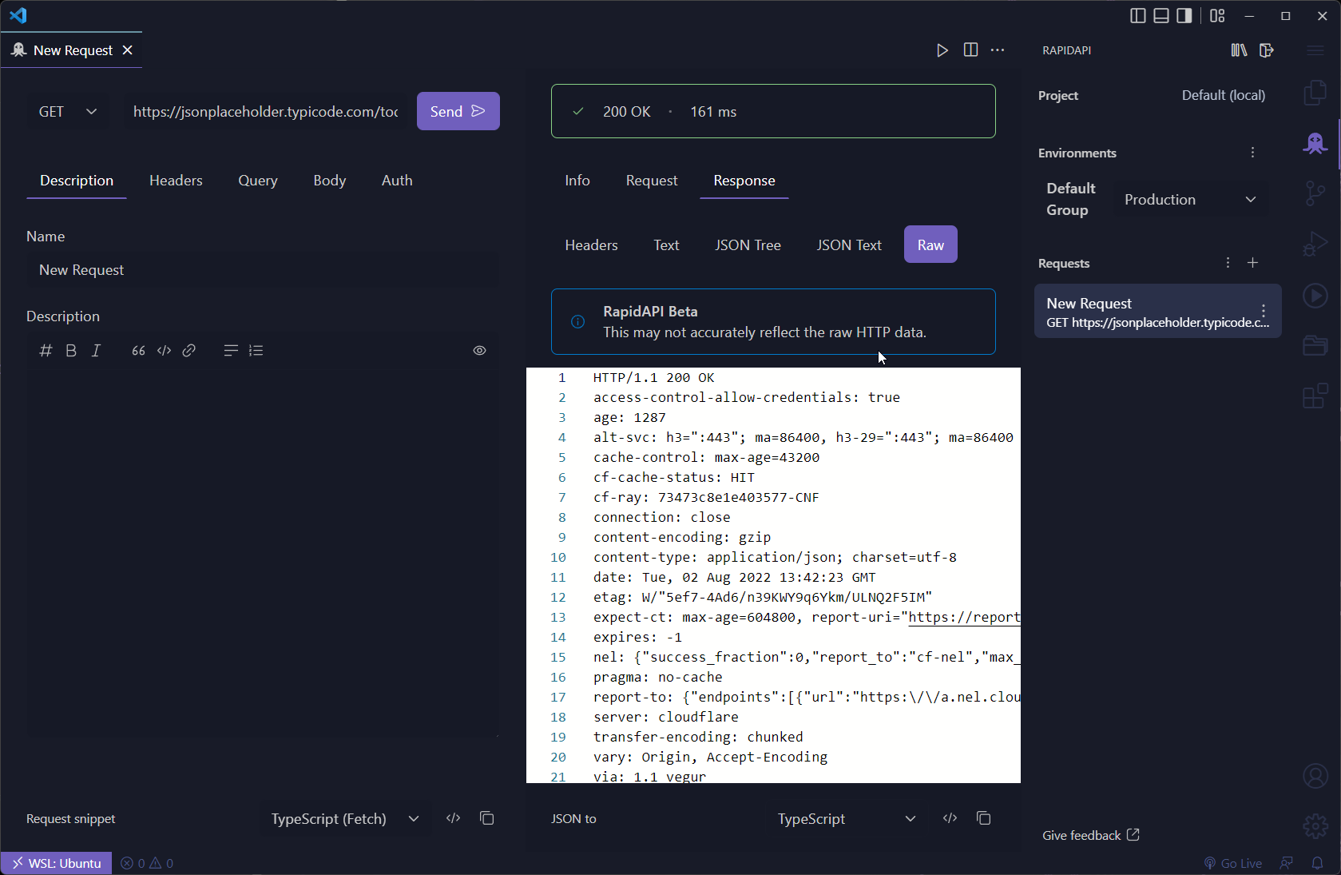Insert unordered list in description editor

click(x=231, y=351)
